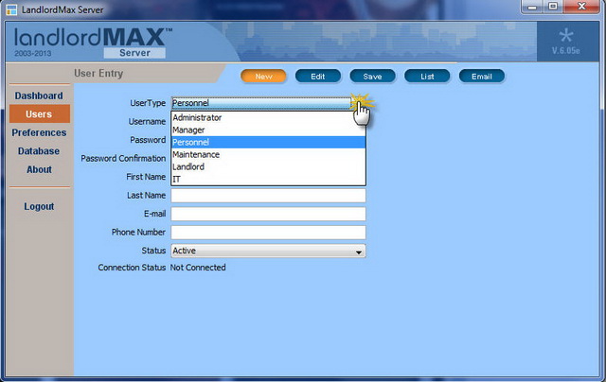
Task: Click the Edit button
Action: (x=318, y=77)
